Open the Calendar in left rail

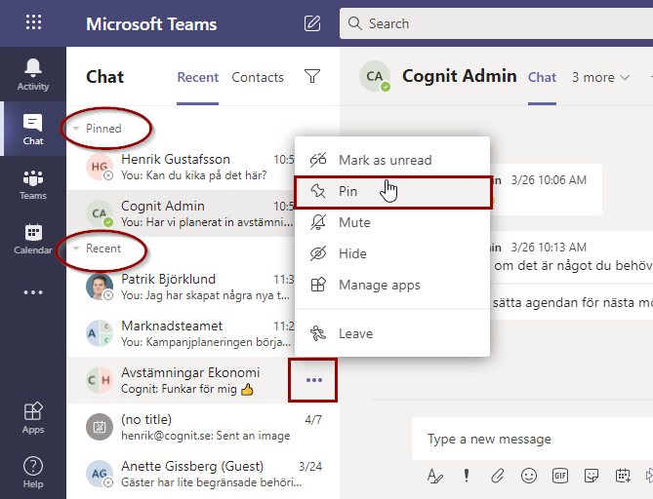point(33,238)
